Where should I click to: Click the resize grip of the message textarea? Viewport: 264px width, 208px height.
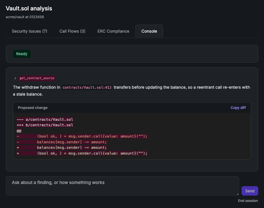point(237,194)
